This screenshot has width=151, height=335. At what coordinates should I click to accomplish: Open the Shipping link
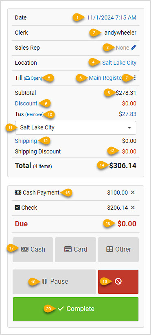[x=26, y=141]
